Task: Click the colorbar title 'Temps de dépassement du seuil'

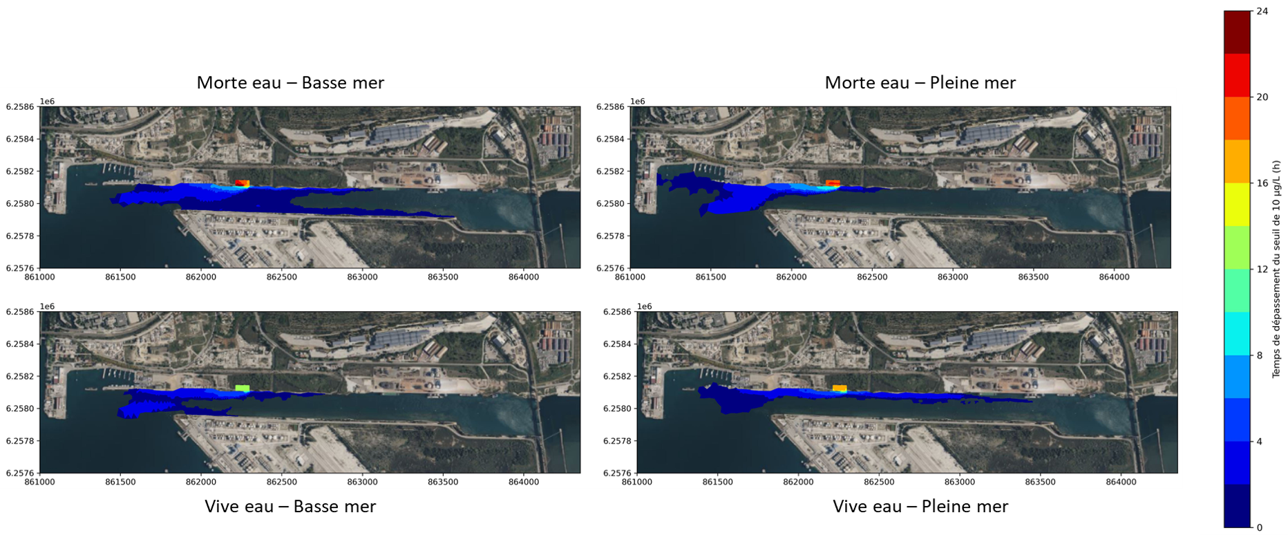Action: click(1277, 270)
